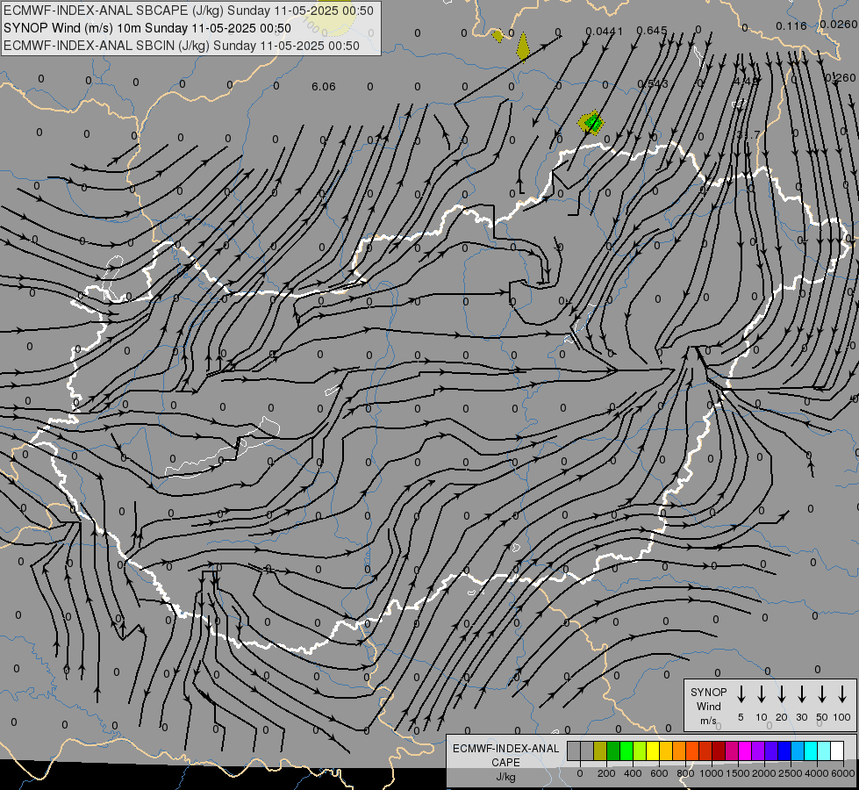859x790 pixels.
Task: Click the wind arrow above the 5 label
Action: pos(741,694)
